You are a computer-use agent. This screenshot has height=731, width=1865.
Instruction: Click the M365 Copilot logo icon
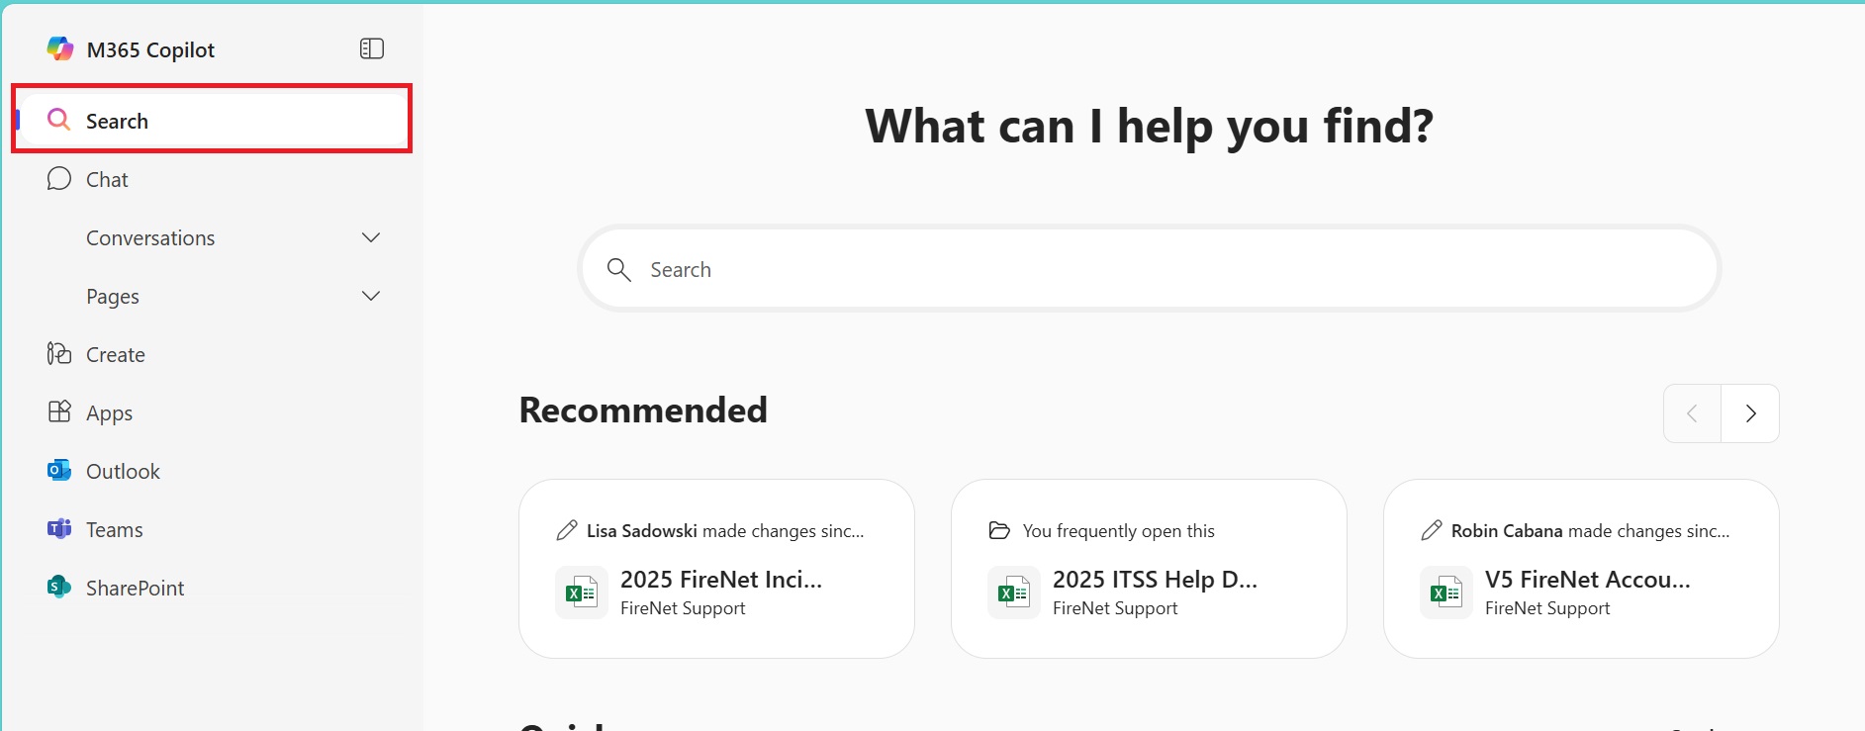point(60,49)
